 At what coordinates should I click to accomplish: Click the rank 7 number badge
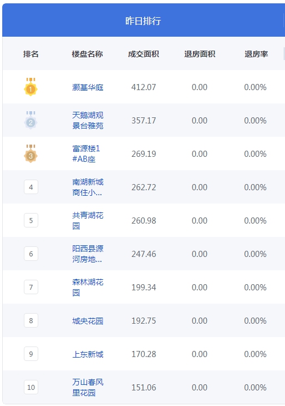pos(31,287)
